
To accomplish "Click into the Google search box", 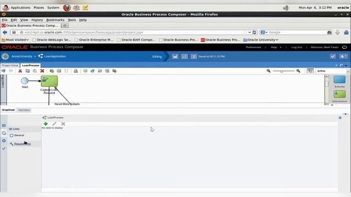I will pyautogui.click(x=297, y=32).
